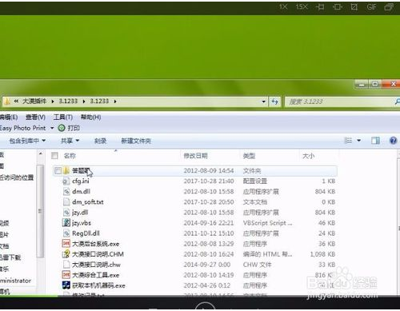
Task: Click the search magnifier icon
Action: (x=397, y=102)
